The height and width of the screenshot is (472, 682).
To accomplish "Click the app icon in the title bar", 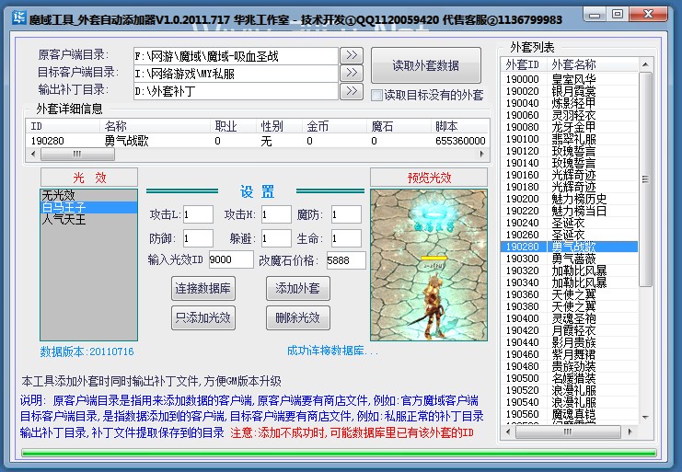I will pos(14,15).
